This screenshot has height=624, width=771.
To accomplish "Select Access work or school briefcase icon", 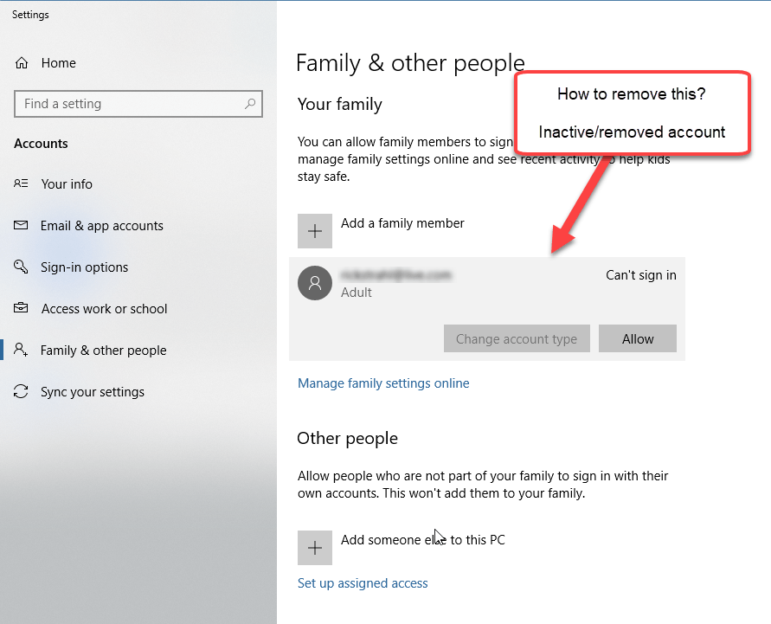I will (x=19, y=308).
